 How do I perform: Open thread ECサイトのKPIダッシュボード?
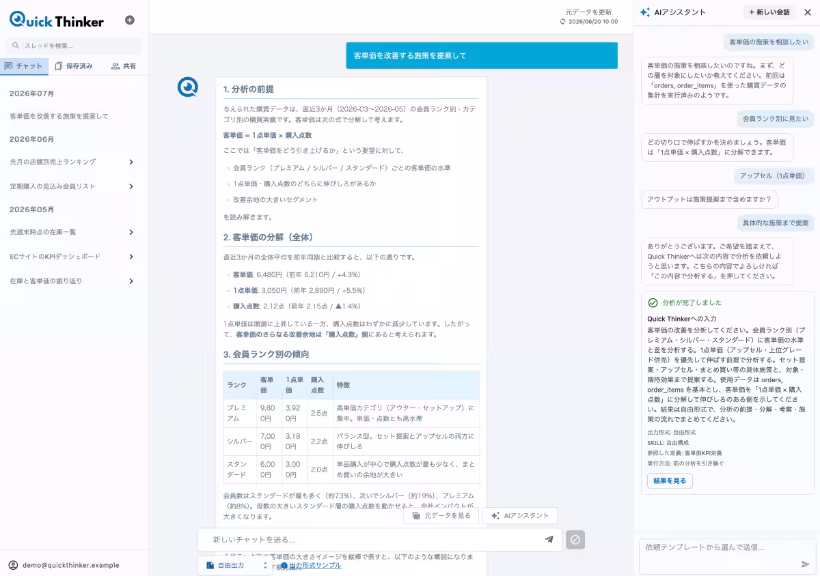pyautogui.click(x=55, y=257)
